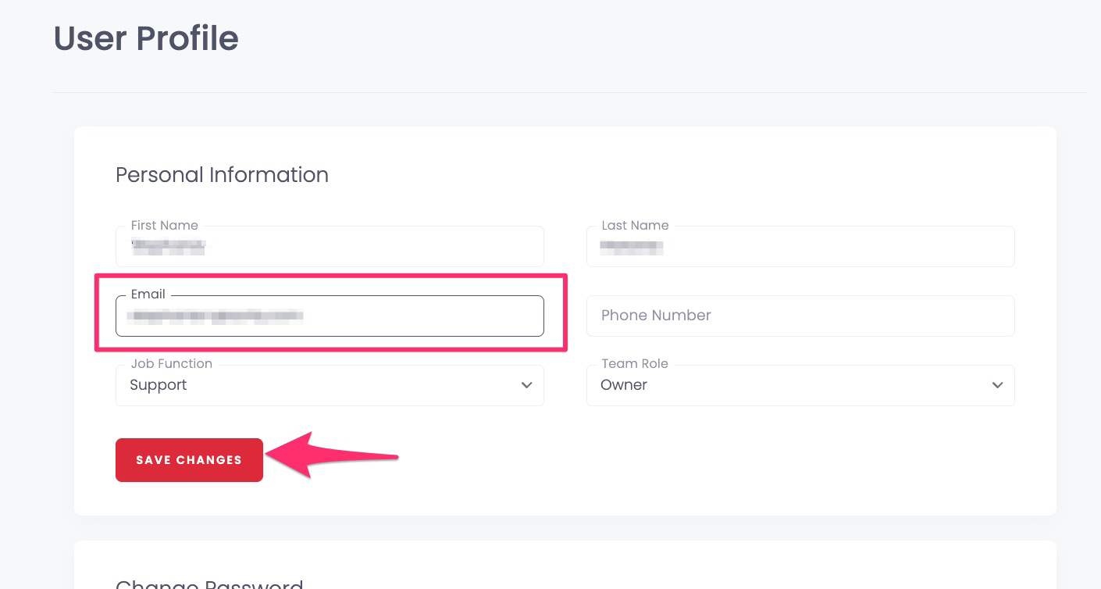Click the Change Password section heading

tap(210, 584)
